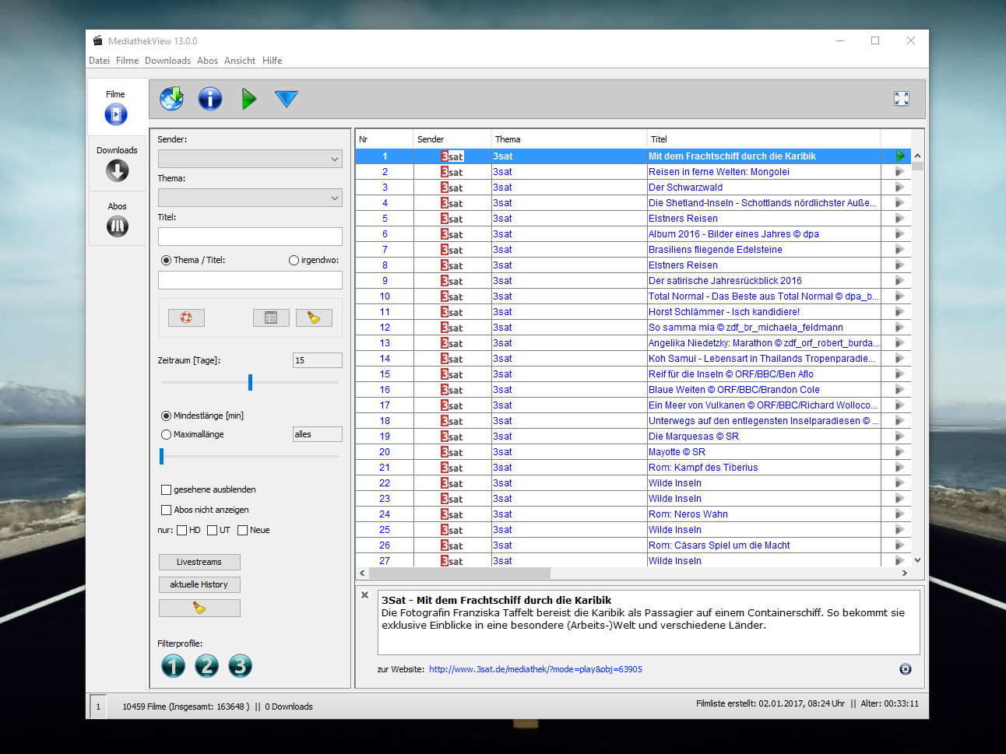Select filter profile 2
Image resolution: width=1006 pixels, height=754 pixels.
pyautogui.click(x=207, y=666)
